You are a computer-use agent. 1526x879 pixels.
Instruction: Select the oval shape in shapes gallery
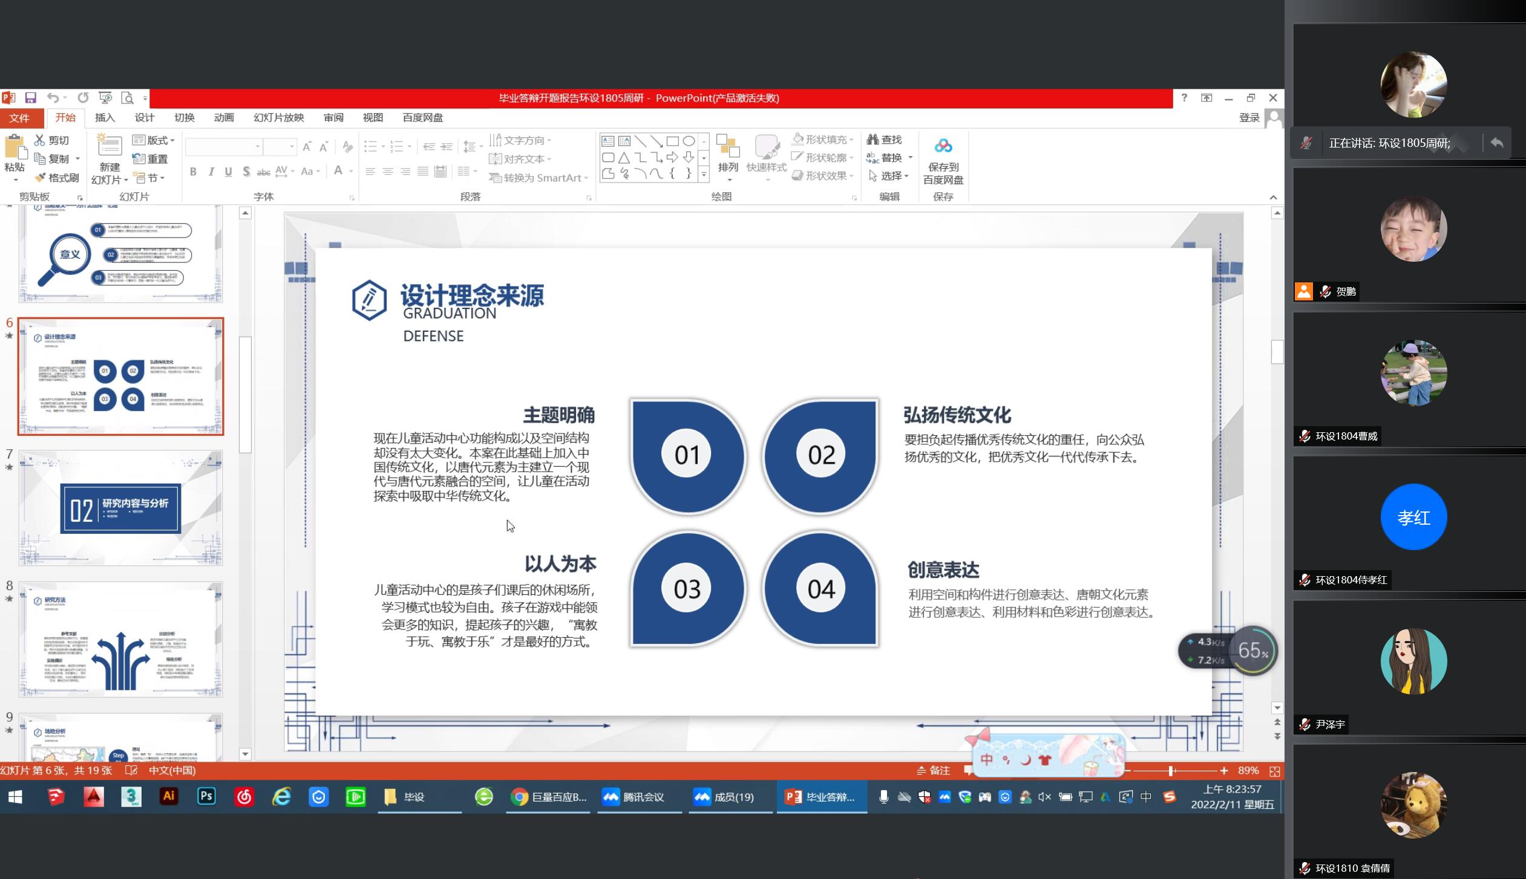tap(689, 141)
